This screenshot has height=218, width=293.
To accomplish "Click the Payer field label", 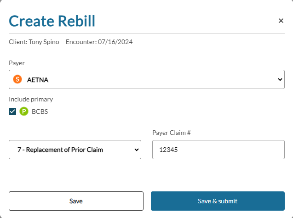I will (17, 63).
